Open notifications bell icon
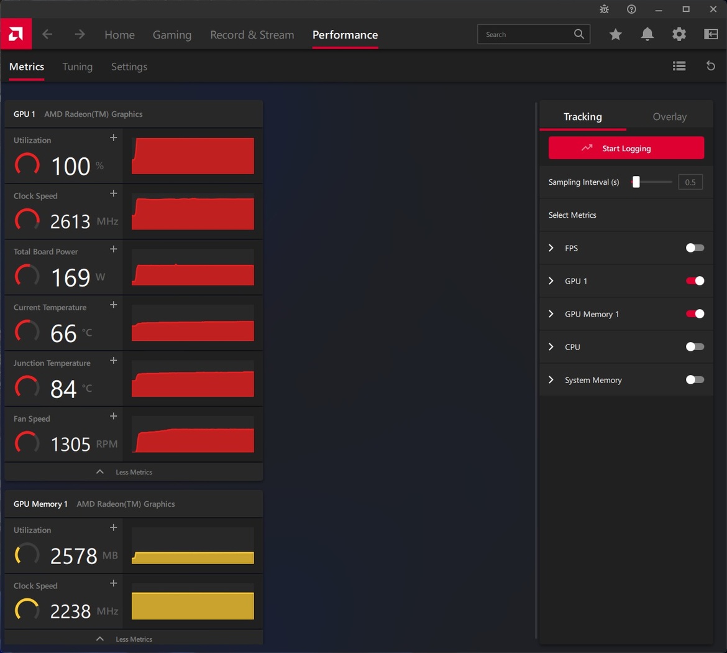This screenshot has height=653, width=727. [x=647, y=34]
